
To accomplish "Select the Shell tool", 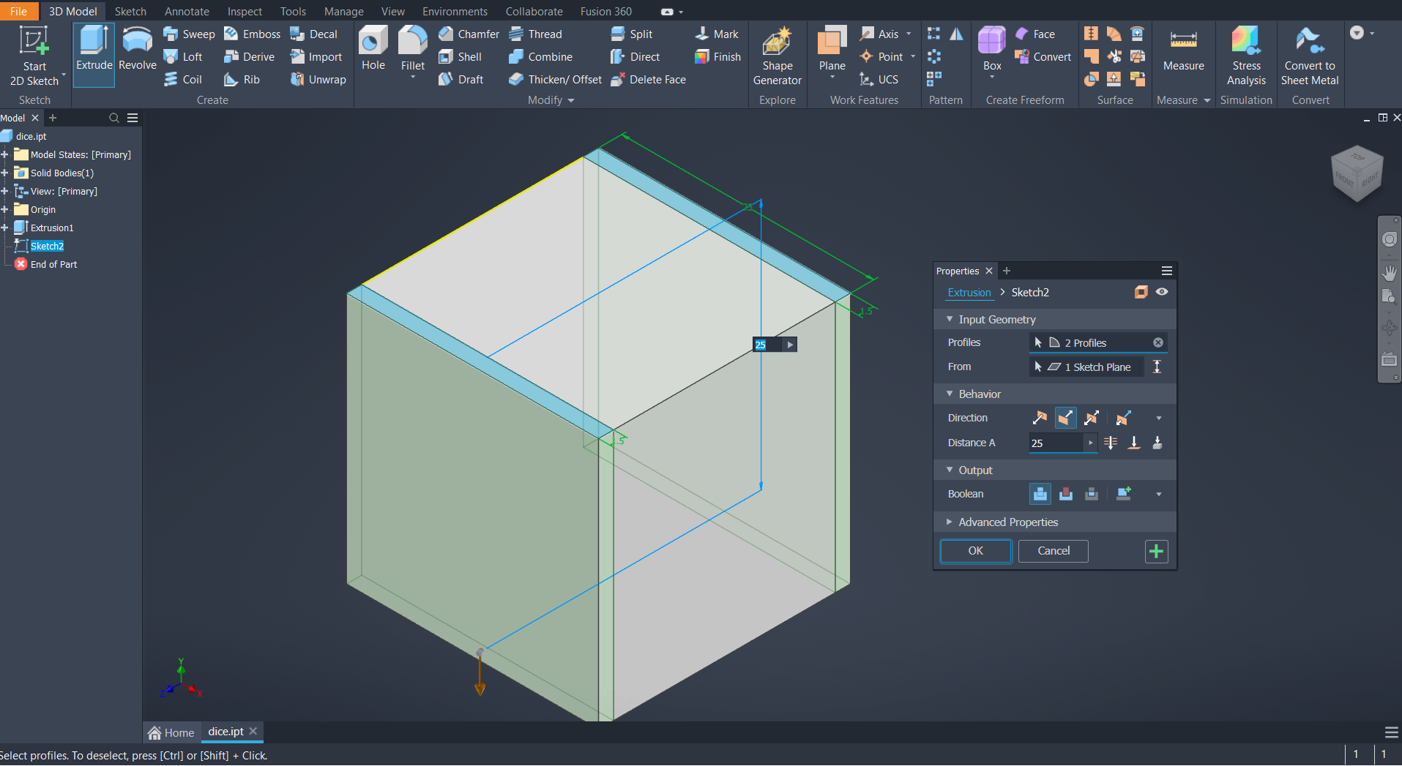I will tap(461, 57).
